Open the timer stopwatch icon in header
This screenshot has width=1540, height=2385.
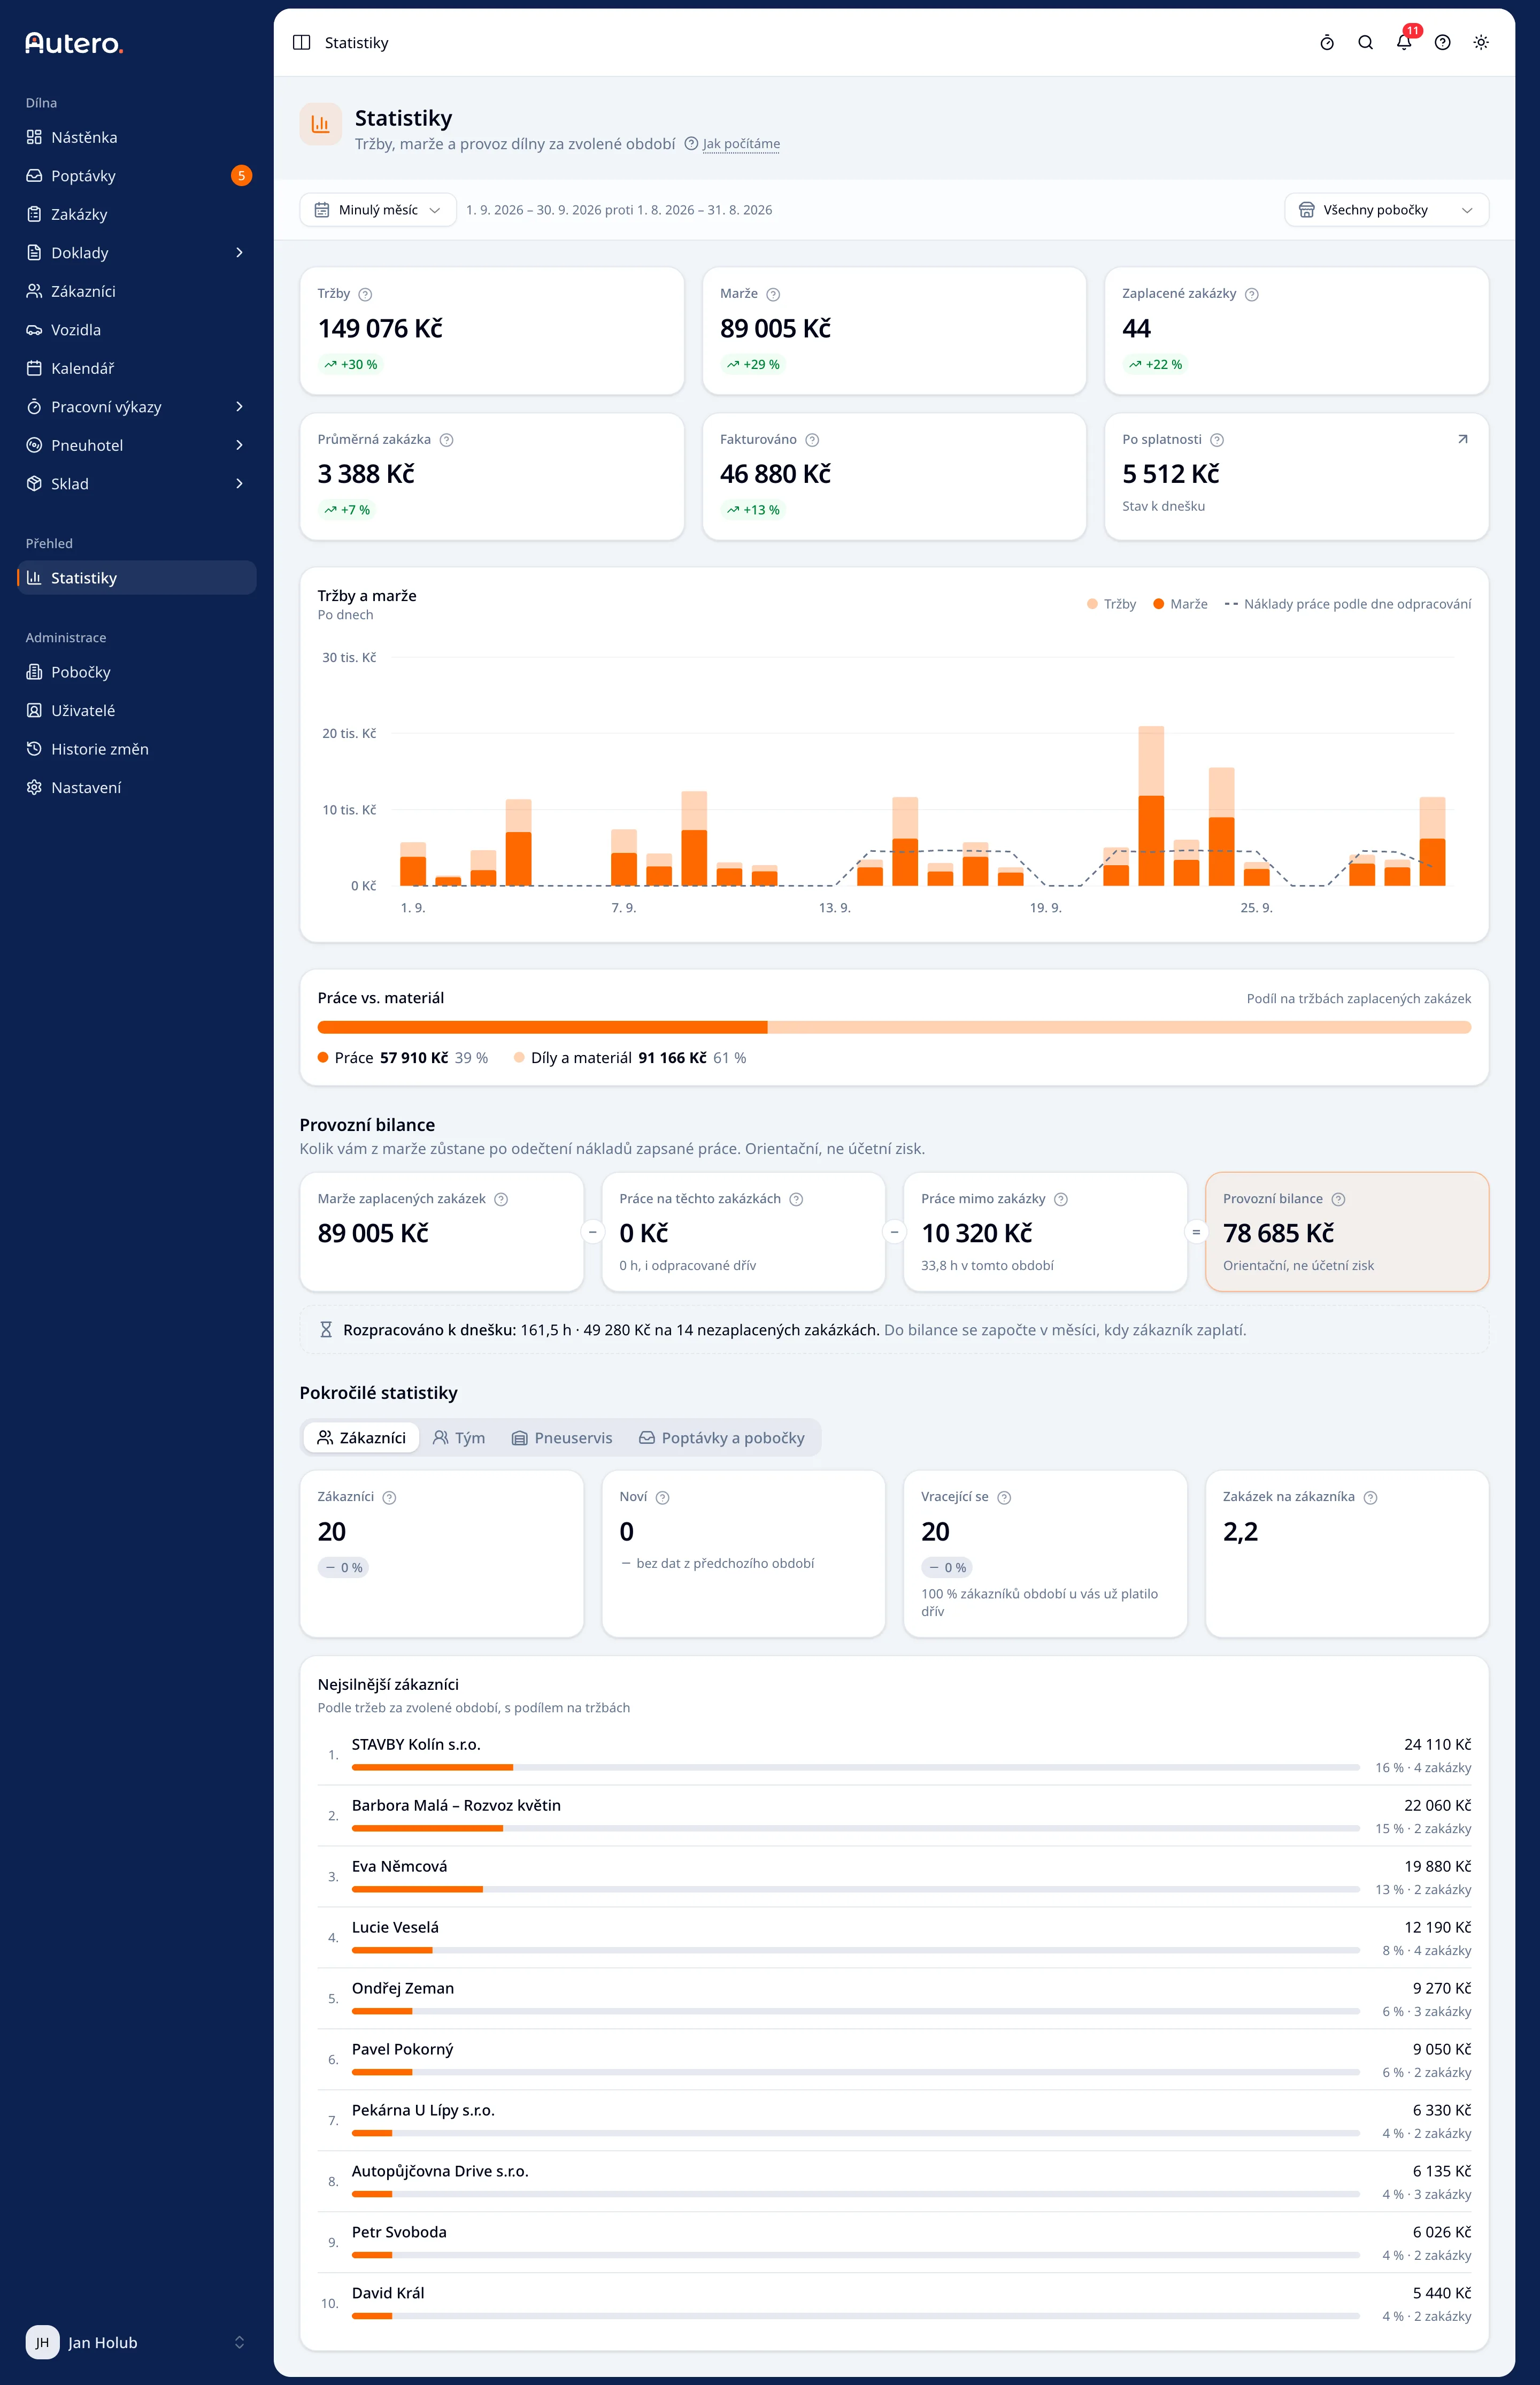(x=1327, y=42)
